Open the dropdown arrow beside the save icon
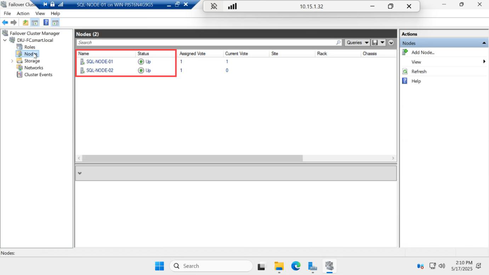 tap(382, 42)
